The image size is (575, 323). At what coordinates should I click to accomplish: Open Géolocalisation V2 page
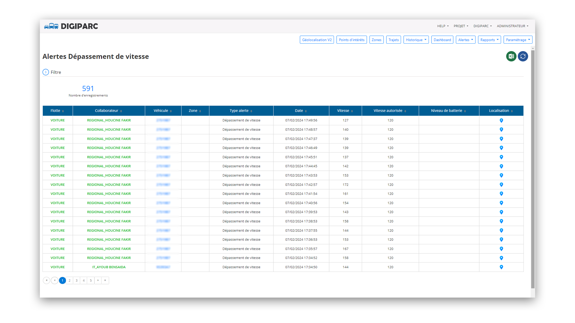(317, 40)
